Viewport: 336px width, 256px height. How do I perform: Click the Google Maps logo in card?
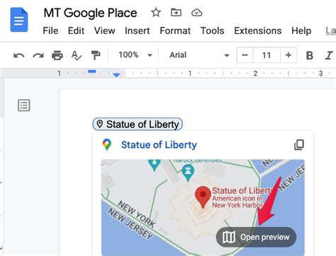coord(107,144)
